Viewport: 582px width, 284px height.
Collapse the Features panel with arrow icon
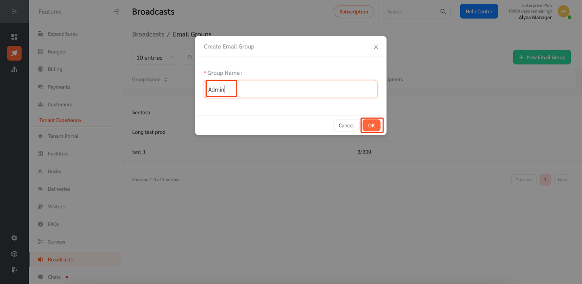click(116, 12)
